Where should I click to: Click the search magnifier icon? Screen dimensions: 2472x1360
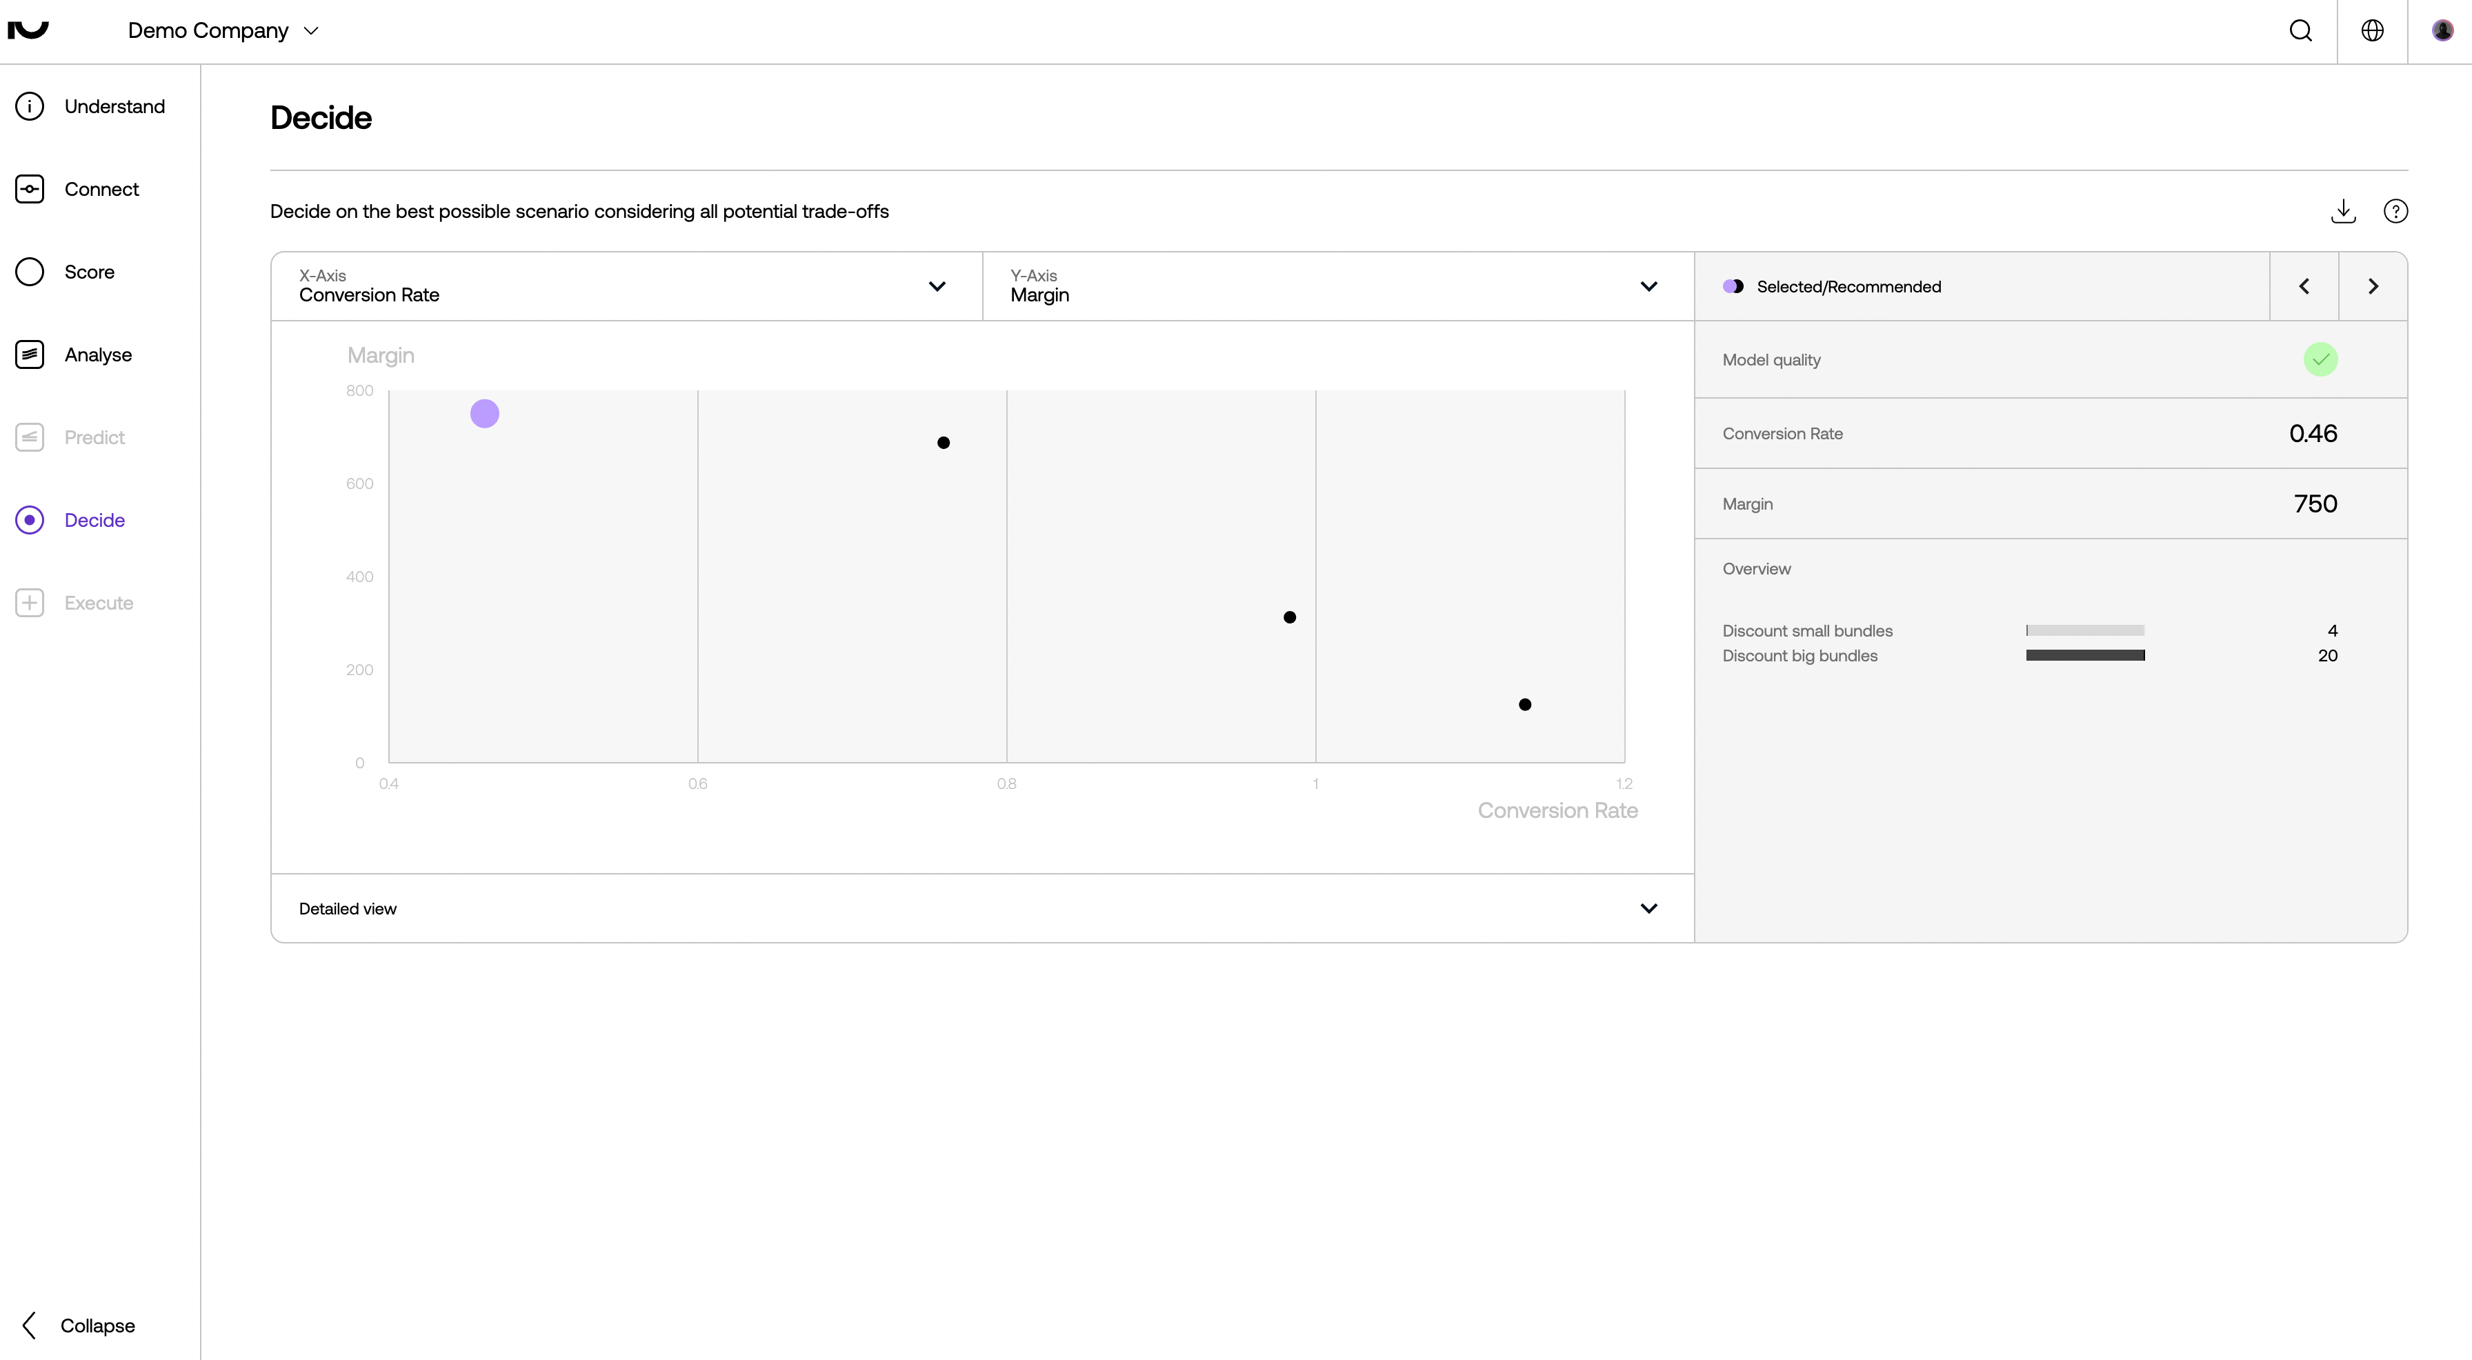click(2300, 31)
